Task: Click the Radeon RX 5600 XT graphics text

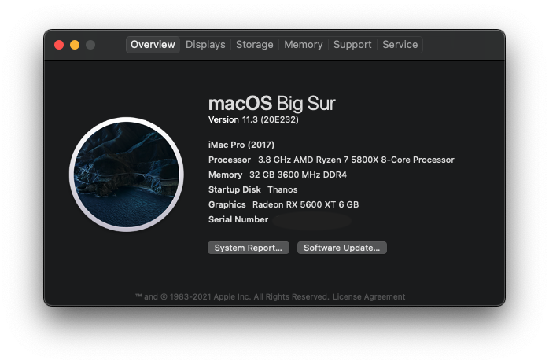Action: pyautogui.click(x=305, y=204)
